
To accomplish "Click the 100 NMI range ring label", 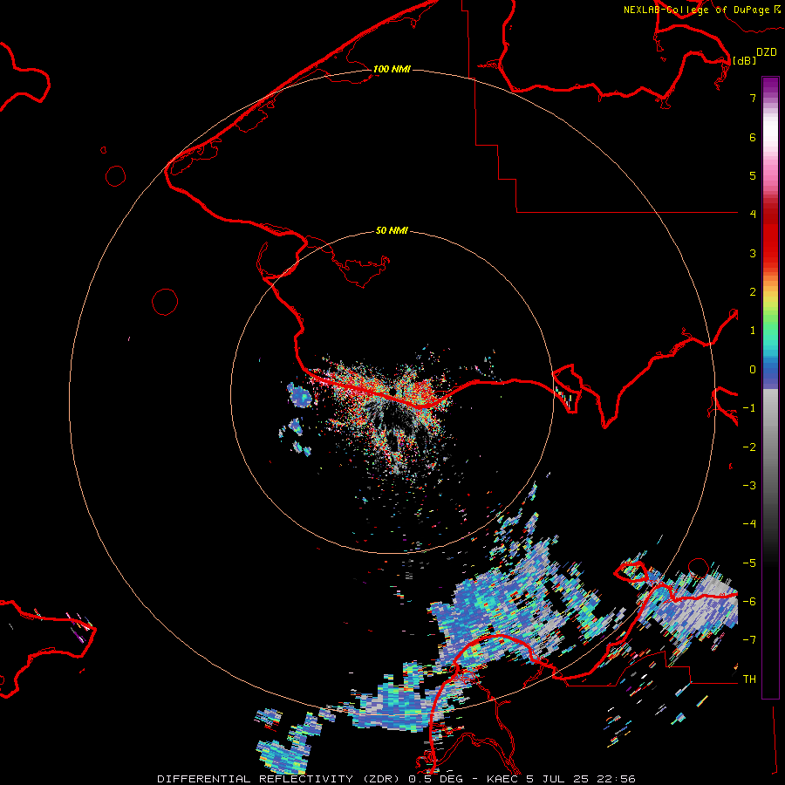I will pos(392,69).
